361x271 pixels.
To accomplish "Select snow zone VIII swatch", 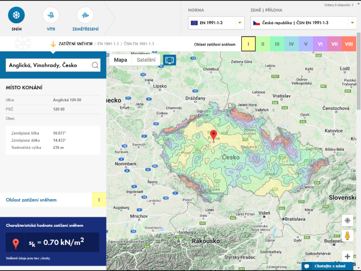I will click(x=349, y=44).
